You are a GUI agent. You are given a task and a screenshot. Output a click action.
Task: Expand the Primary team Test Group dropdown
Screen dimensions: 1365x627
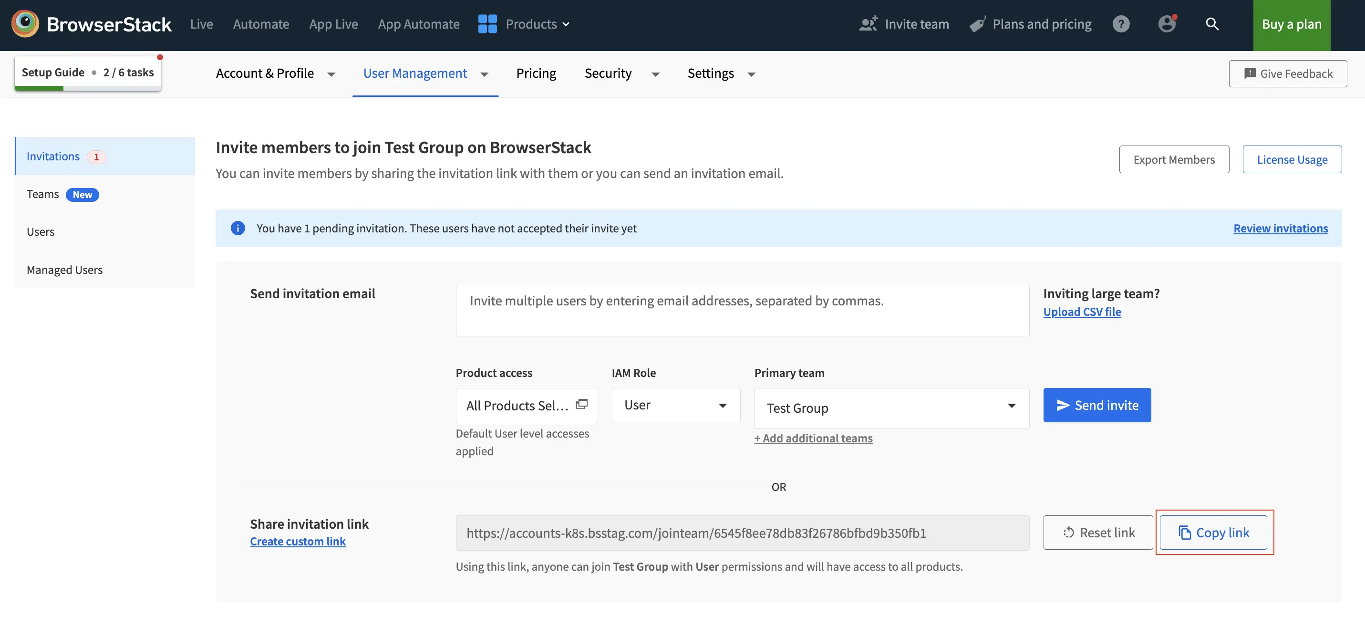coord(891,408)
